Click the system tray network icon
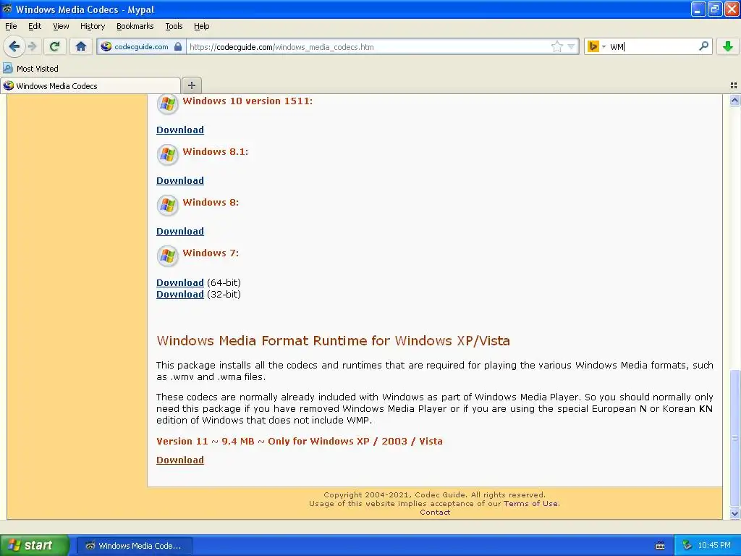The image size is (741, 556). (687, 545)
